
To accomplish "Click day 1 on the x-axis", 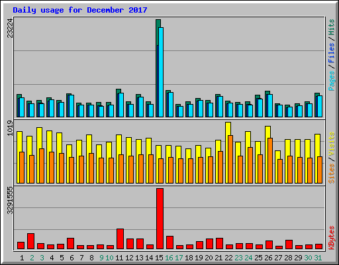I will coord(22,258).
